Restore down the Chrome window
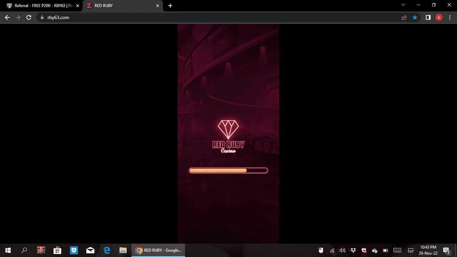The height and width of the screenshot is (257, 457). tap(434, 5)
